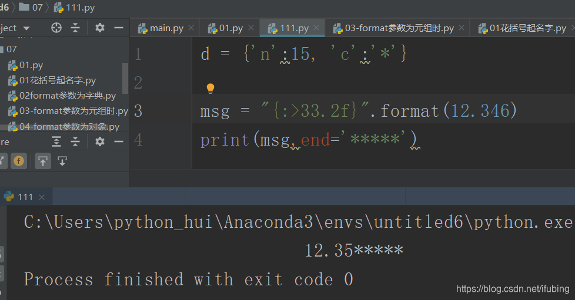Click the msg variable on line 3
The height and width of the screenshot is (300, 575).
pos(215,112)
